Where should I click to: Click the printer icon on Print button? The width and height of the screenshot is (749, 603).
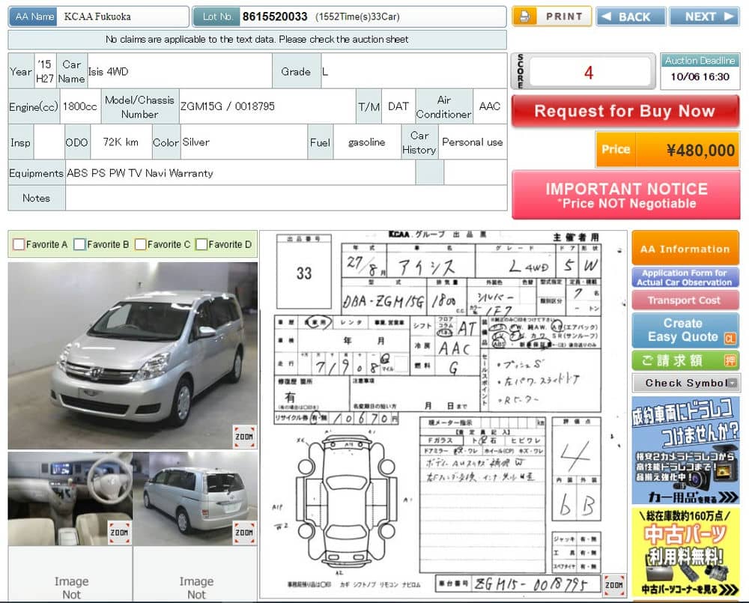[x=524, y=16]
